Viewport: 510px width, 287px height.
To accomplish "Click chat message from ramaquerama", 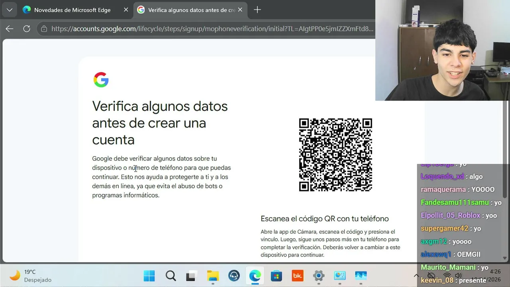I will pos(457,190).
